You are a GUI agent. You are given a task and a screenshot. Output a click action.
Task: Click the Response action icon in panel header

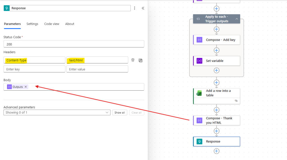coord(6,8)
